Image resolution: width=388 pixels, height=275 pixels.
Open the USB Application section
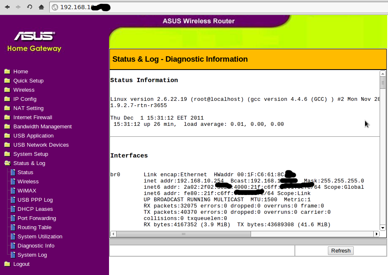pos(33,136)
